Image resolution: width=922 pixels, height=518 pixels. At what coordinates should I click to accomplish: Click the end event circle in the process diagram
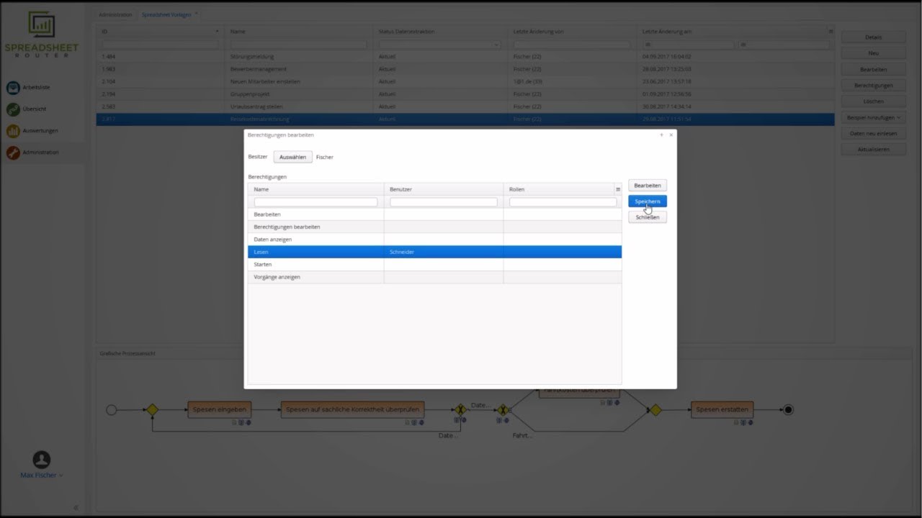[x=788, y=409]
